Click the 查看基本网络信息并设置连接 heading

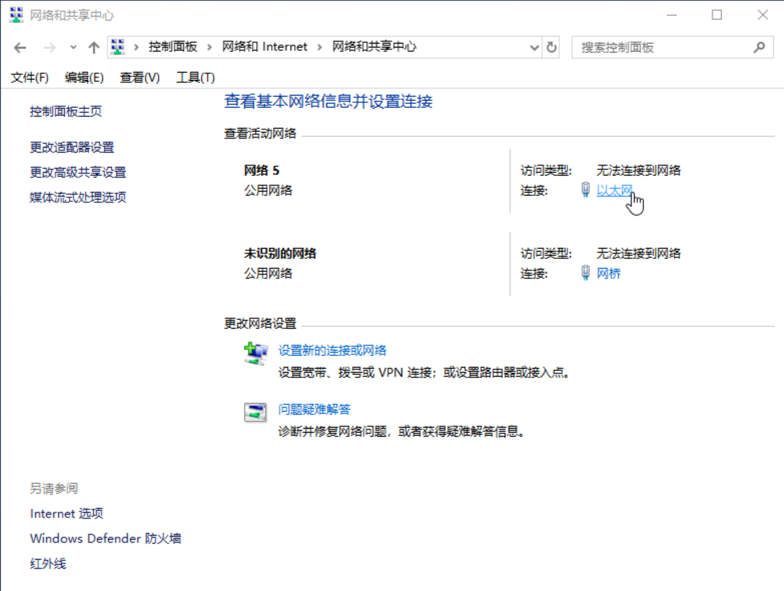(328, 102)
